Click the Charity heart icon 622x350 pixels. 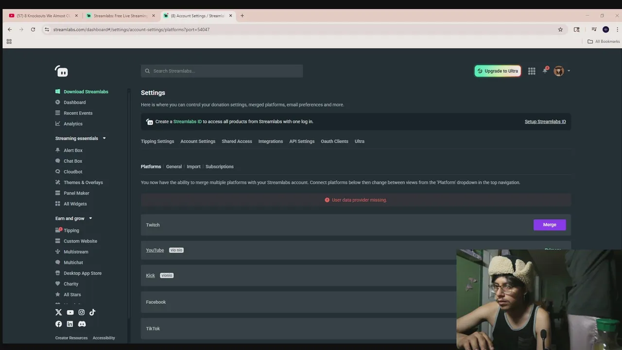58,284
